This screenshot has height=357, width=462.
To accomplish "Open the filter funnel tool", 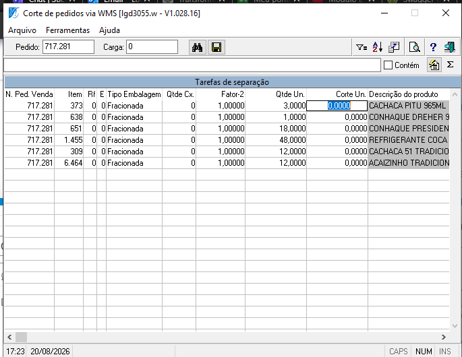I will tap(362, 47).
